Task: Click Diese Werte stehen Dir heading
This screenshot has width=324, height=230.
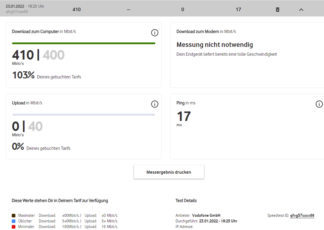Action: pyautogui.click(x=60, y=201)
